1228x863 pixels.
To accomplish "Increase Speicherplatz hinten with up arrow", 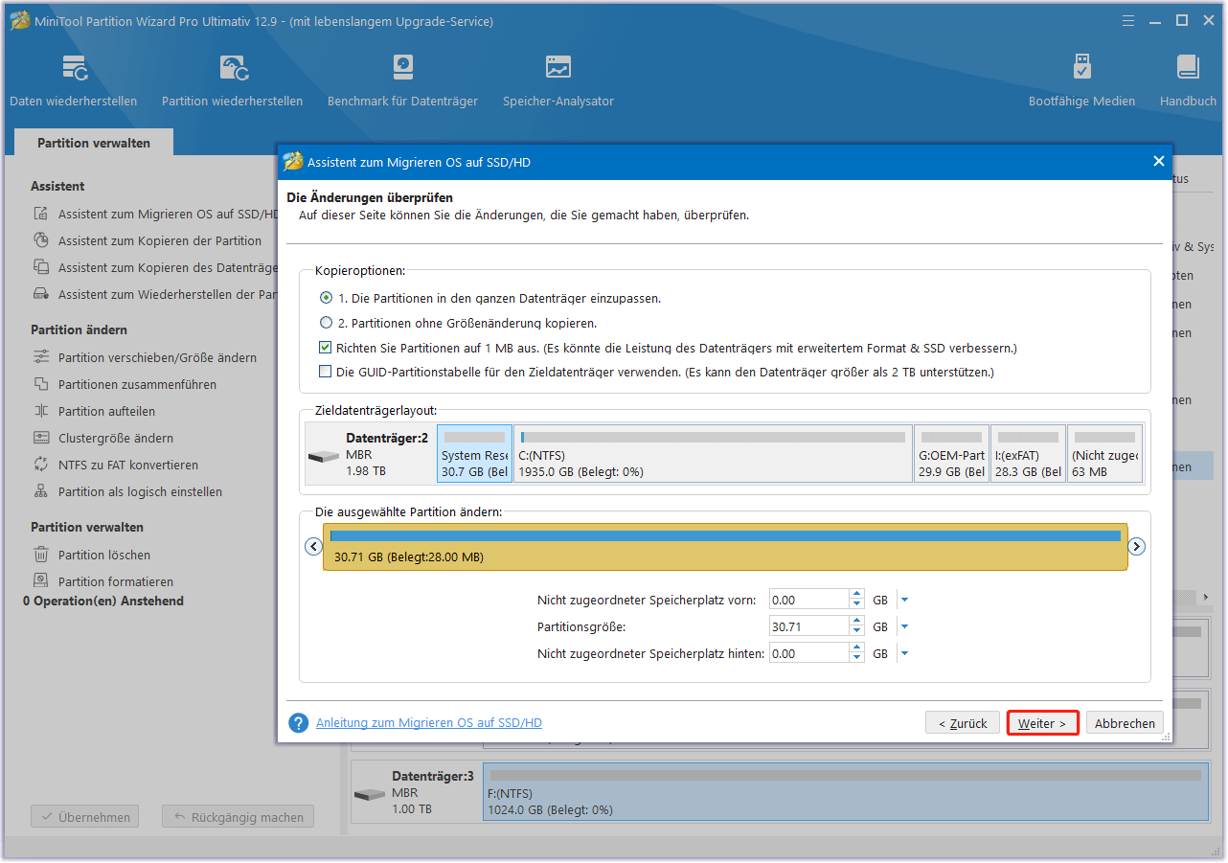I will pos(856,648).
